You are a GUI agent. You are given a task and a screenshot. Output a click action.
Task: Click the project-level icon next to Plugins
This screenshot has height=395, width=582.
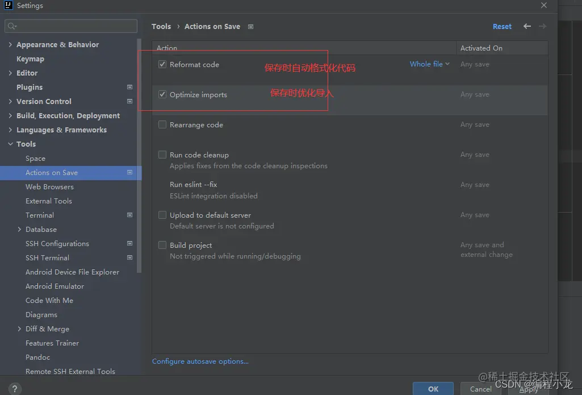click(x=129, y=87)
